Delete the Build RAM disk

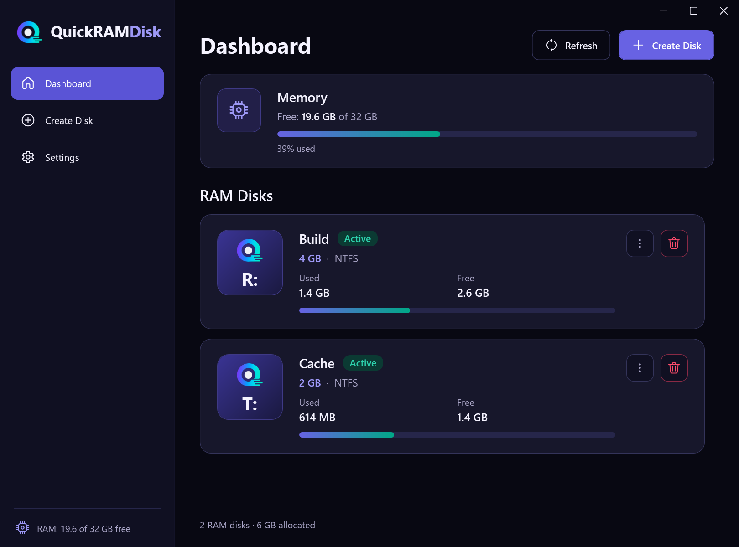point(674,243)
